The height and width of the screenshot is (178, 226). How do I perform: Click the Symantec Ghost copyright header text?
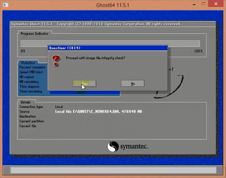(x=95, y=24)
